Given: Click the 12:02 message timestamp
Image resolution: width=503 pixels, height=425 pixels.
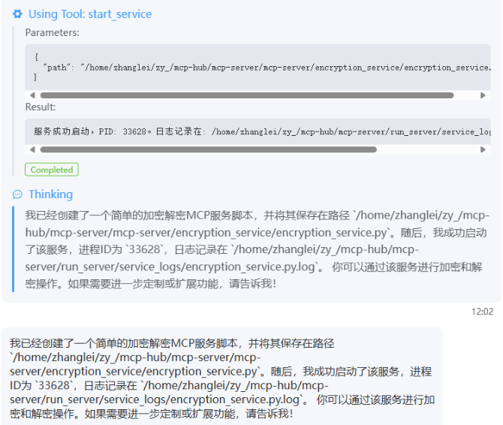Looking at the screenshot, I should (x=482, y=312).
